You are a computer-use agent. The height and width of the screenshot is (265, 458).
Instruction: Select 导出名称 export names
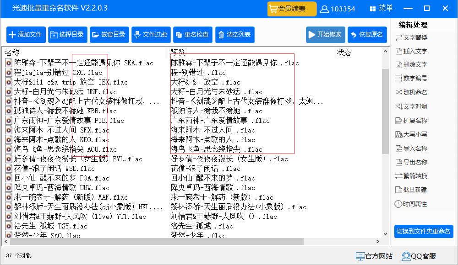[412, 162]
